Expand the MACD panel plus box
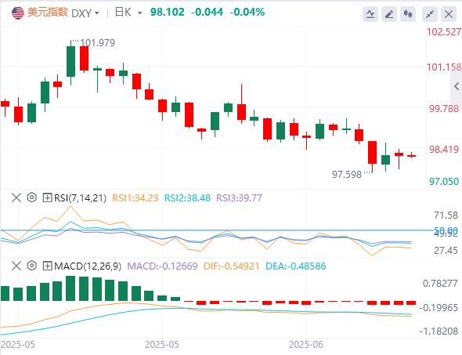The width and height of the screenshot is (462, 355). [x=48, y=266]
